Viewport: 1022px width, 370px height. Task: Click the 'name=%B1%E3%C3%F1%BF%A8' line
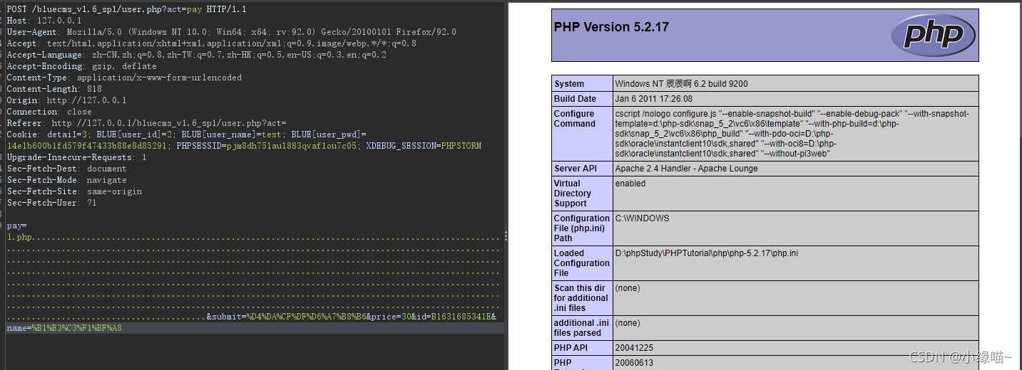(64, 327)
